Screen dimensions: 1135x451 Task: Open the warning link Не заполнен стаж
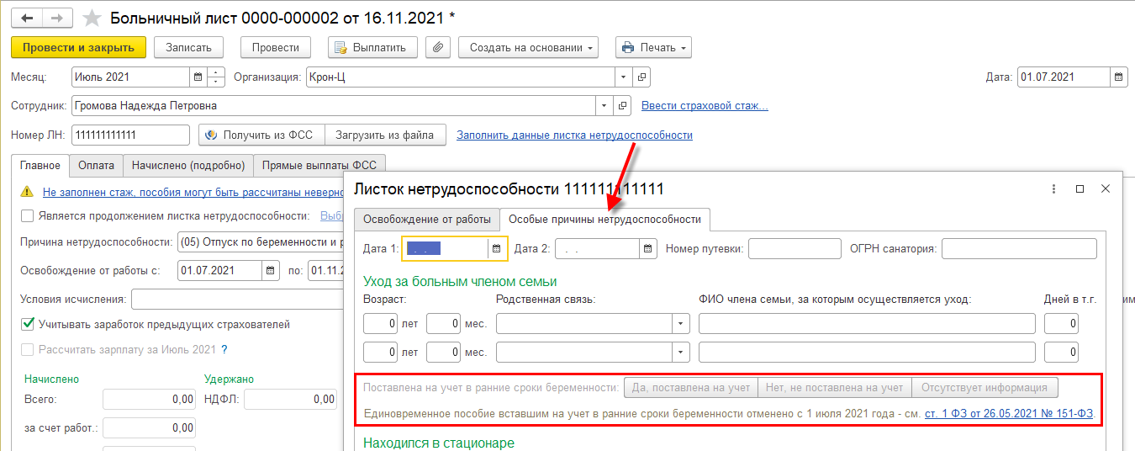click(193, 192)
